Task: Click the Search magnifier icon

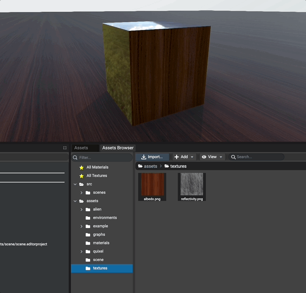Action: click(x=233, y=157)
